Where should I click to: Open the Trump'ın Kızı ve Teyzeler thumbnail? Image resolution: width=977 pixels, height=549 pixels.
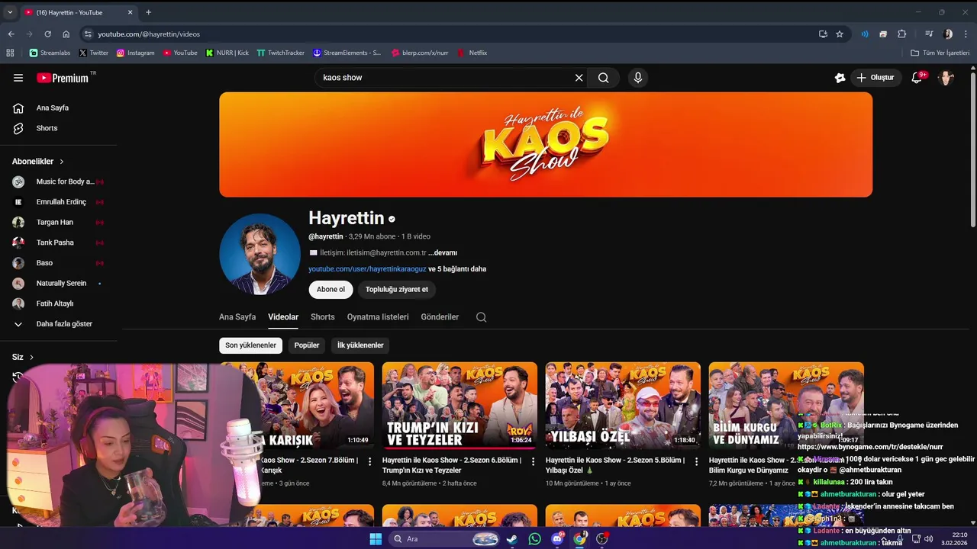(459, 406)
